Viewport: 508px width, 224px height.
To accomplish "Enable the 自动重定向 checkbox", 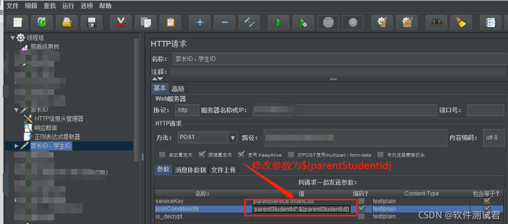I will pos(163,155).
